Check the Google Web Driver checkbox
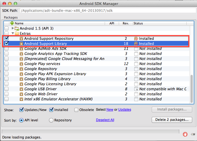Image resolution: width=197 pixels, height=141 pixels. pyautogui.click(x=6, y=94)
